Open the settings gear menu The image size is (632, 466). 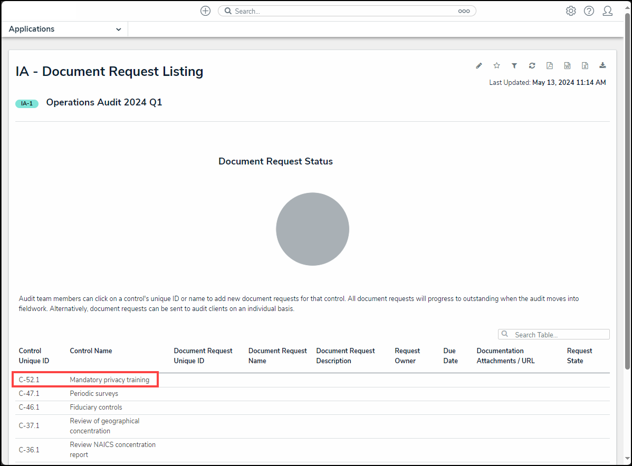click(x=571, y=11)
